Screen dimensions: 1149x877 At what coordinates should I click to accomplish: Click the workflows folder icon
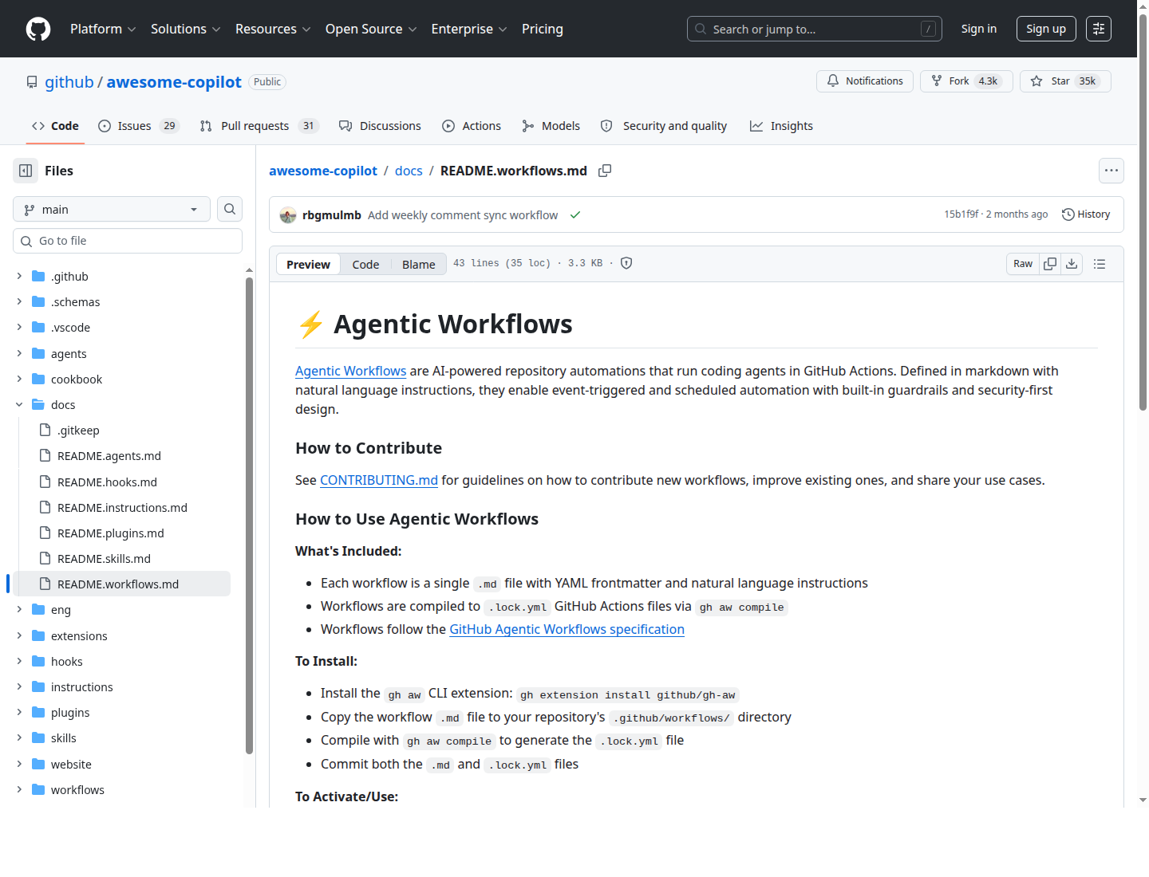38,789
